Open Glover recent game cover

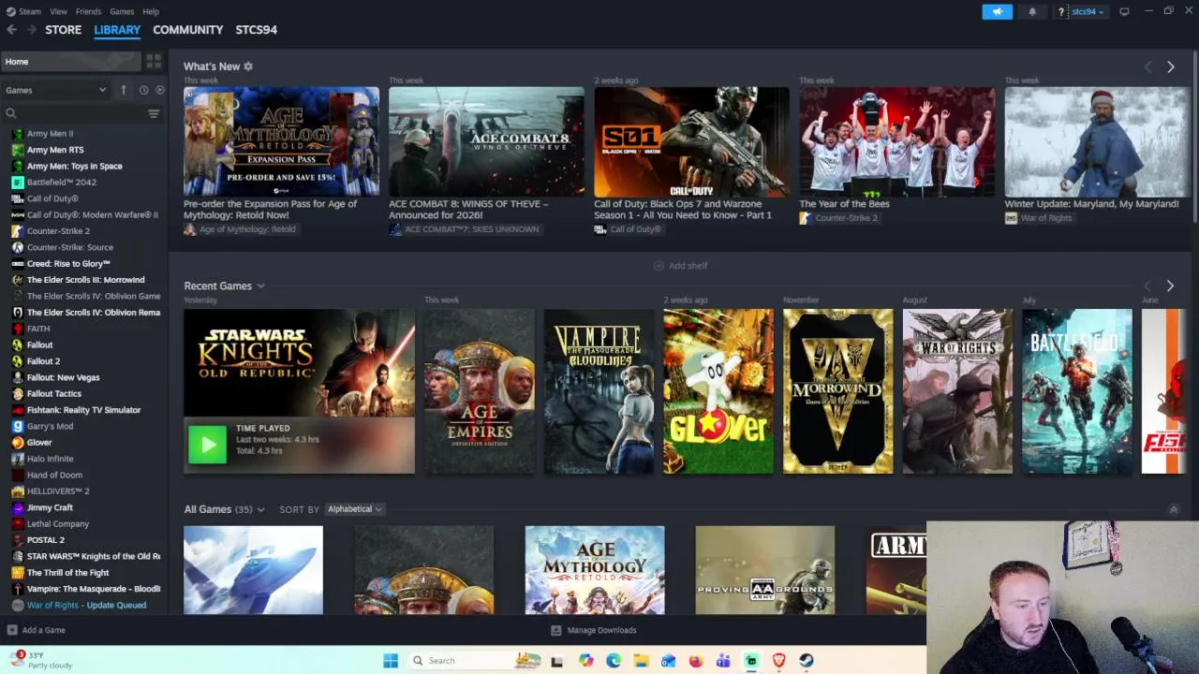718,391
